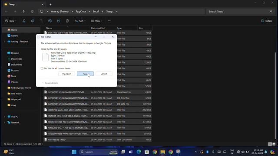Check Do this for all current items
Screen dimensions: 278x156
pos(42,68)
